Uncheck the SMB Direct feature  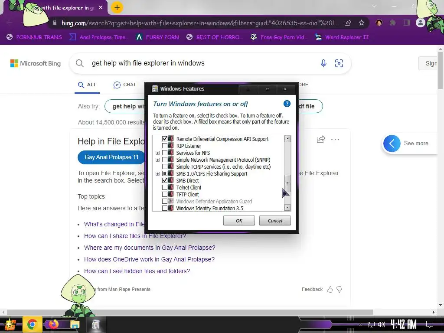coord(164,180)
